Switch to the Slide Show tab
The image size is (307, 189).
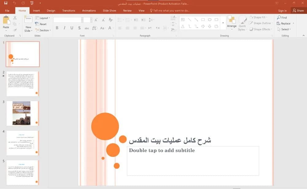click(110, 10)
